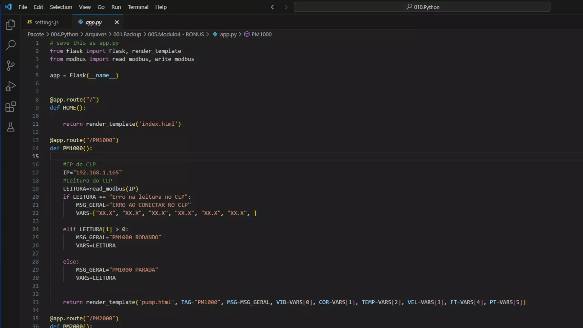583x328 pixels.
Task: Click the Python icon on app.py tab
Action: pos(81,22)
